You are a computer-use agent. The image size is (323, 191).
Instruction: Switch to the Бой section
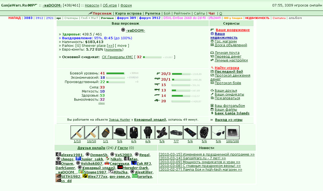167,14
